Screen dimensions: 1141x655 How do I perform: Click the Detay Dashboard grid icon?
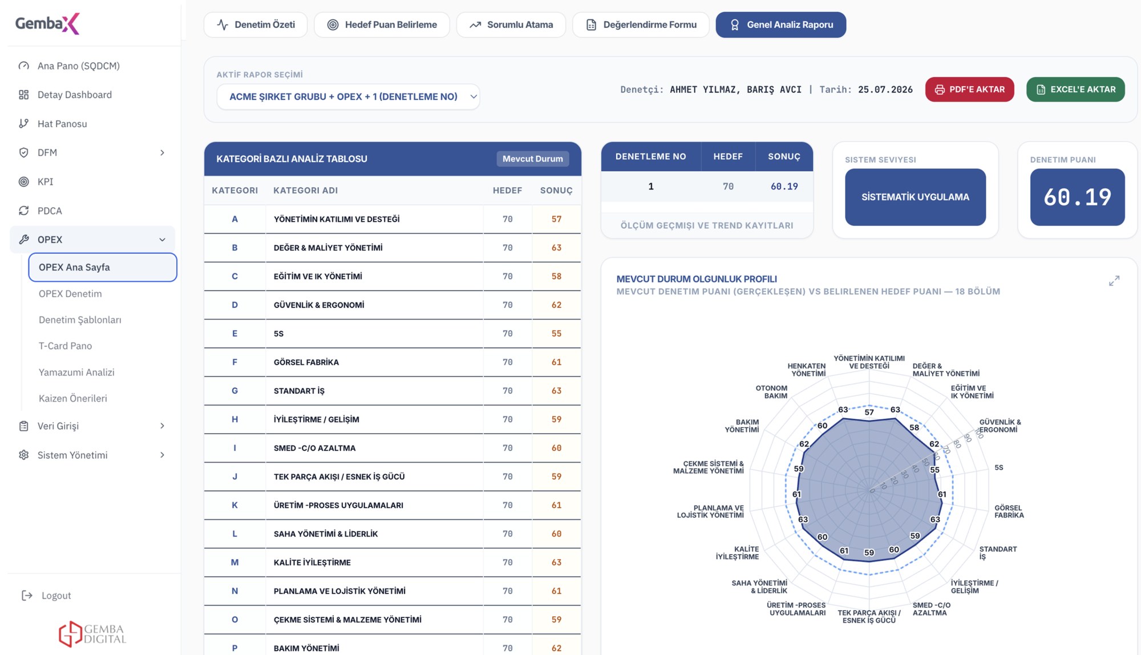coord(23,95)
